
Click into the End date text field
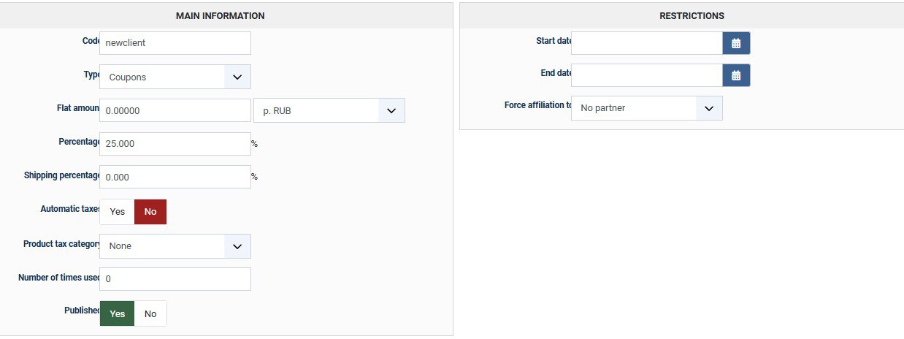pyautogui.click(x=646, y=75)
